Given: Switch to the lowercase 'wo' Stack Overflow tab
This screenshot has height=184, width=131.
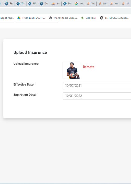Looking at the screenshot, I should click(x=102, y=4).
